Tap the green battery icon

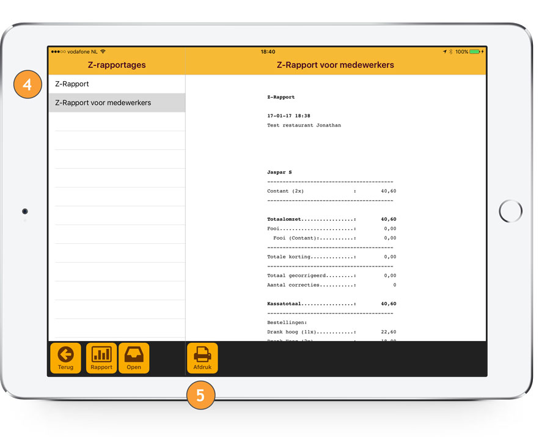click(x=474, y=52)
